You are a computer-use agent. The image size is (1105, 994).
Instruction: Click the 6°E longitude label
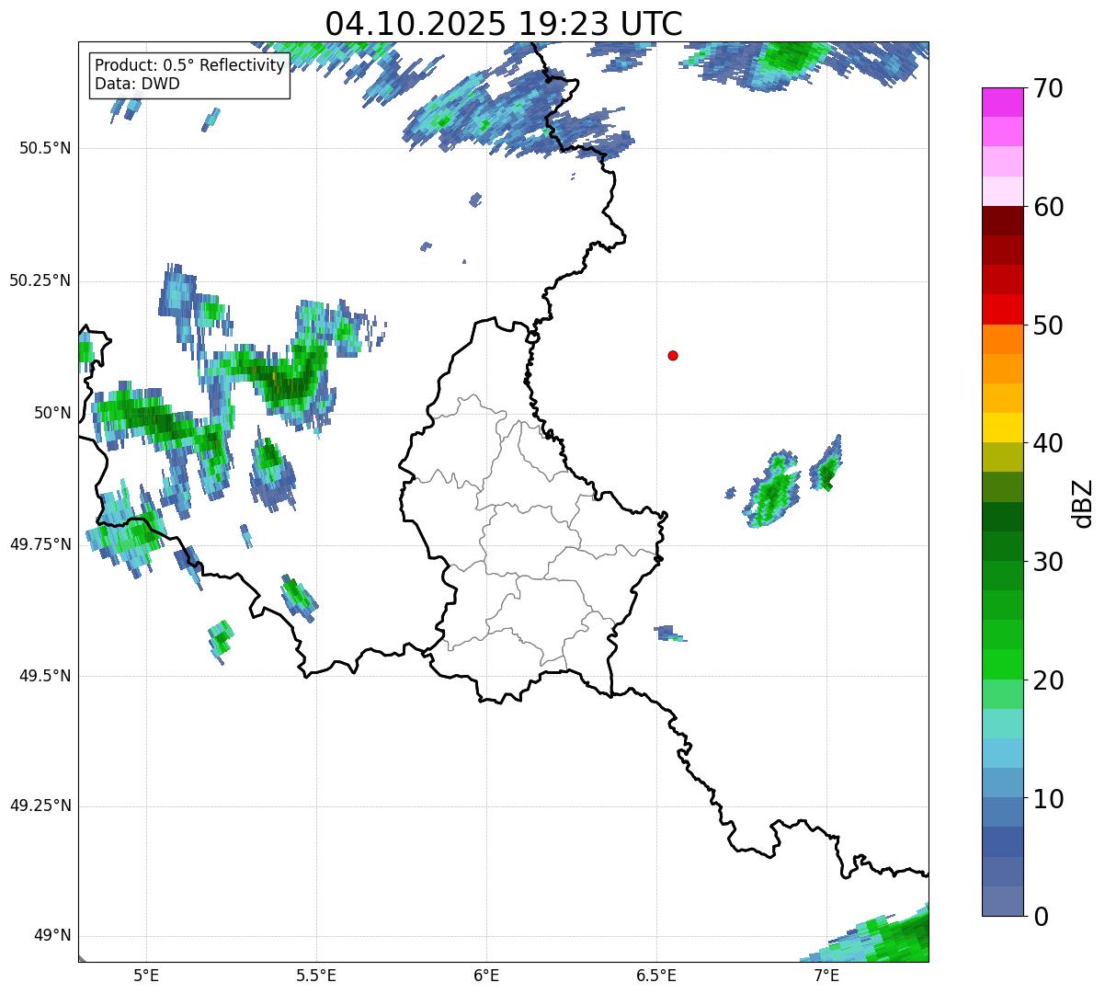pos(486,976)
